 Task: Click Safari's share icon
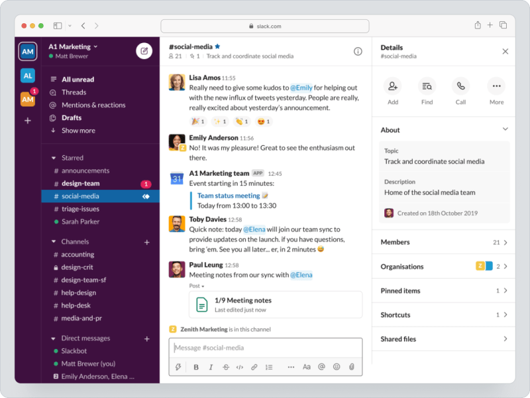coord(477,25)
